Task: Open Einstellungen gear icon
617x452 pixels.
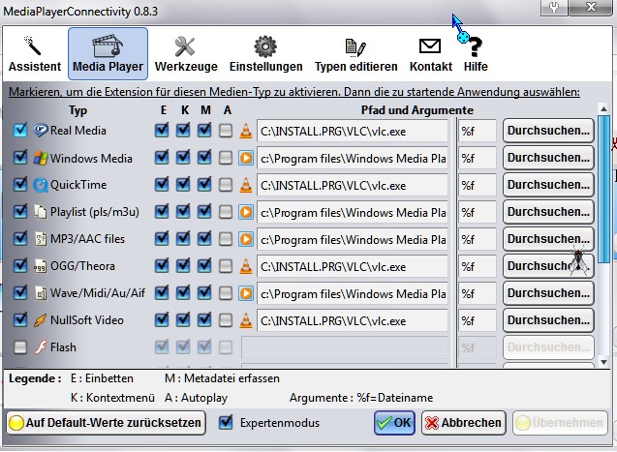Action: click(265, 54)
